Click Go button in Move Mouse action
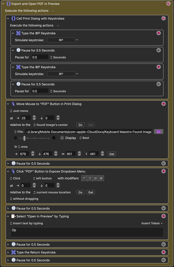Viewport: 174px width, 267px height. (80, 125)
